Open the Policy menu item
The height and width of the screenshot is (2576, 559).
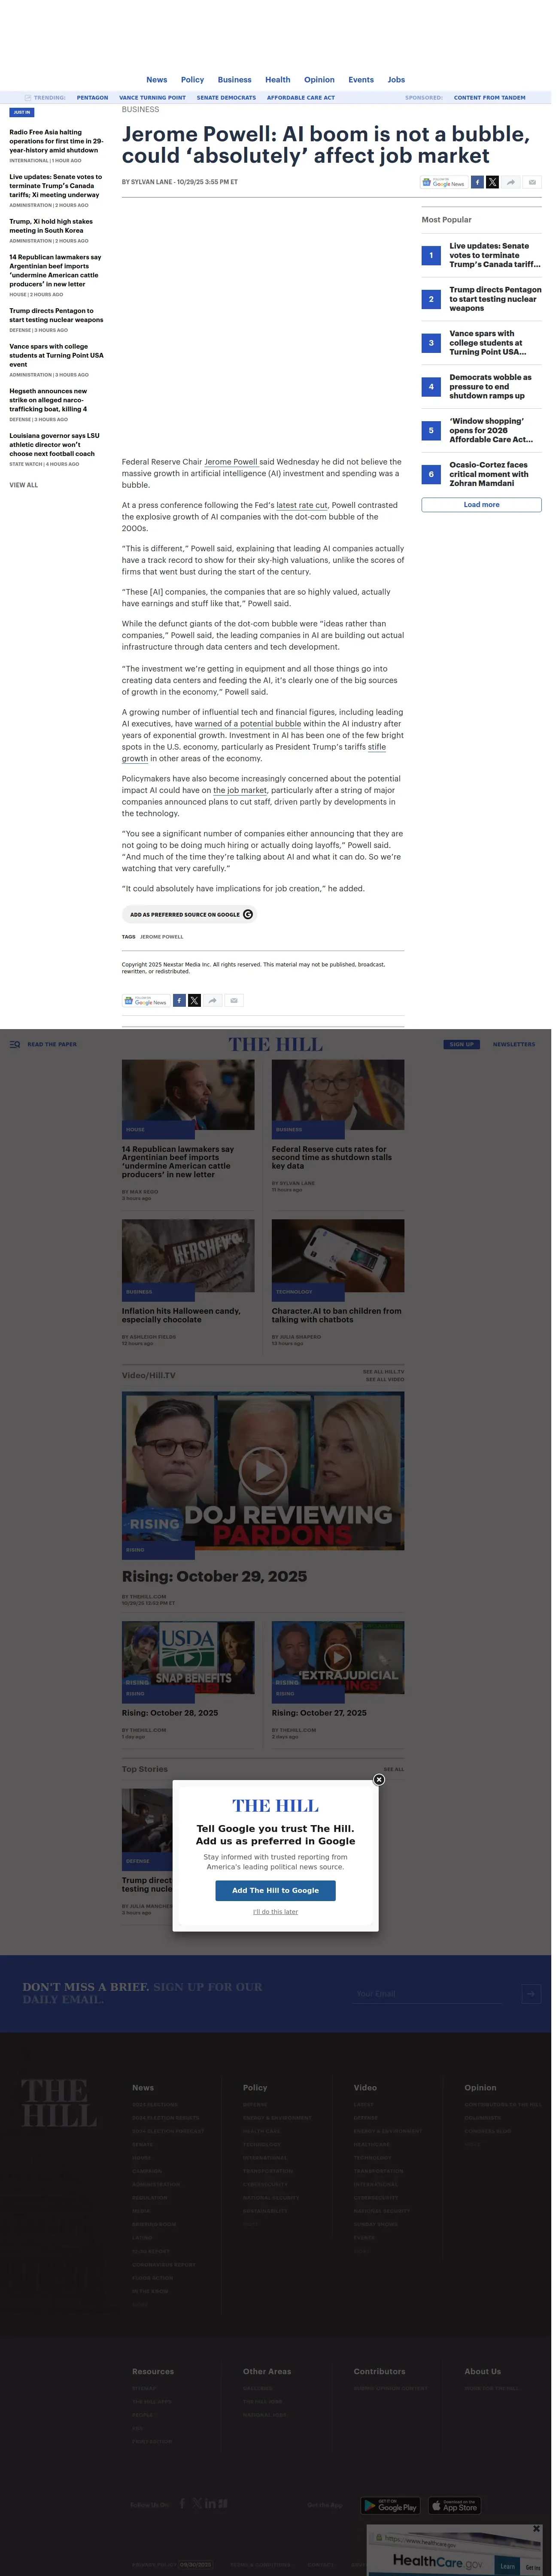192,80
